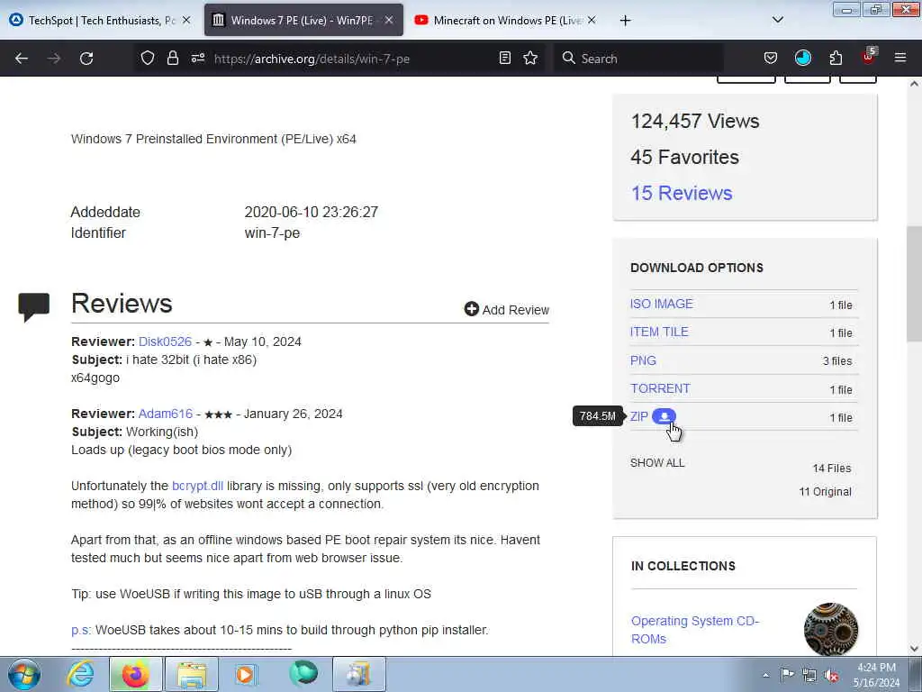
Task: Click into the Search box
Action: 638,59
